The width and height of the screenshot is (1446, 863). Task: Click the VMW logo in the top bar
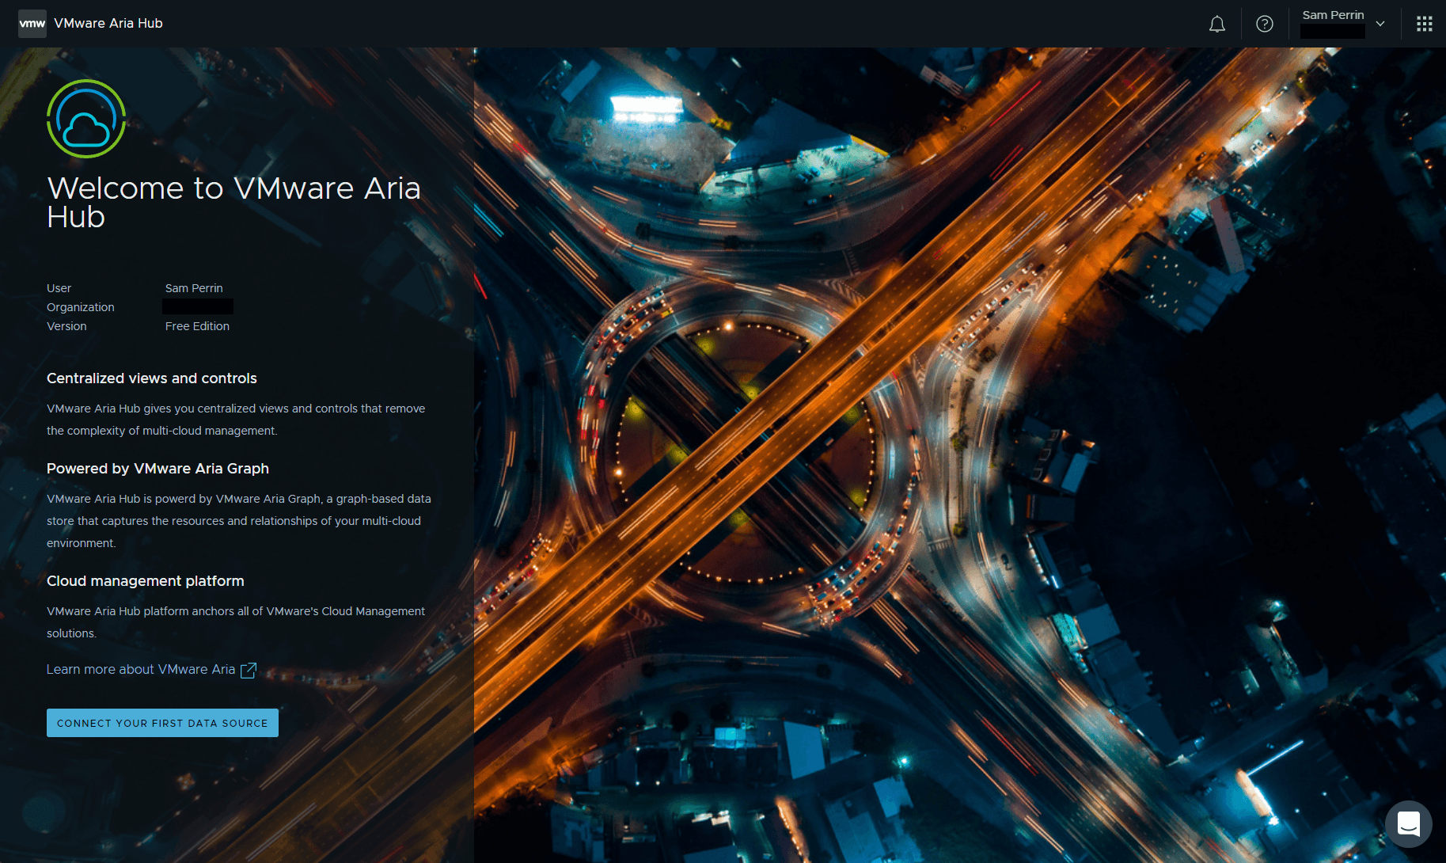click(x=32, y=23)
